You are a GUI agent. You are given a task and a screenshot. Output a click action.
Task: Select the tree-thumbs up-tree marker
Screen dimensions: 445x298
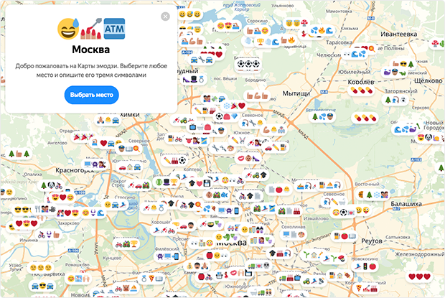pos(19,154)
